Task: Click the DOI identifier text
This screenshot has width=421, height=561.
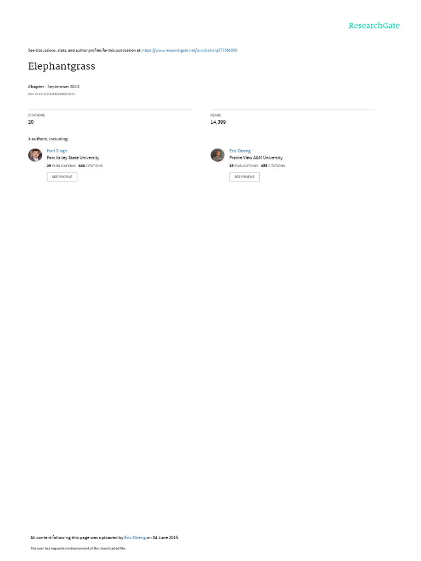Action: (x=52, y=94)
